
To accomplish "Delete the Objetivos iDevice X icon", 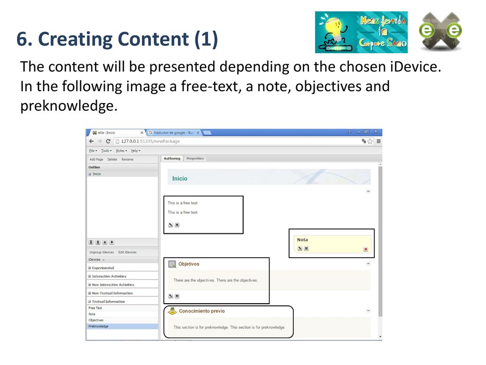I will (177, 296).
